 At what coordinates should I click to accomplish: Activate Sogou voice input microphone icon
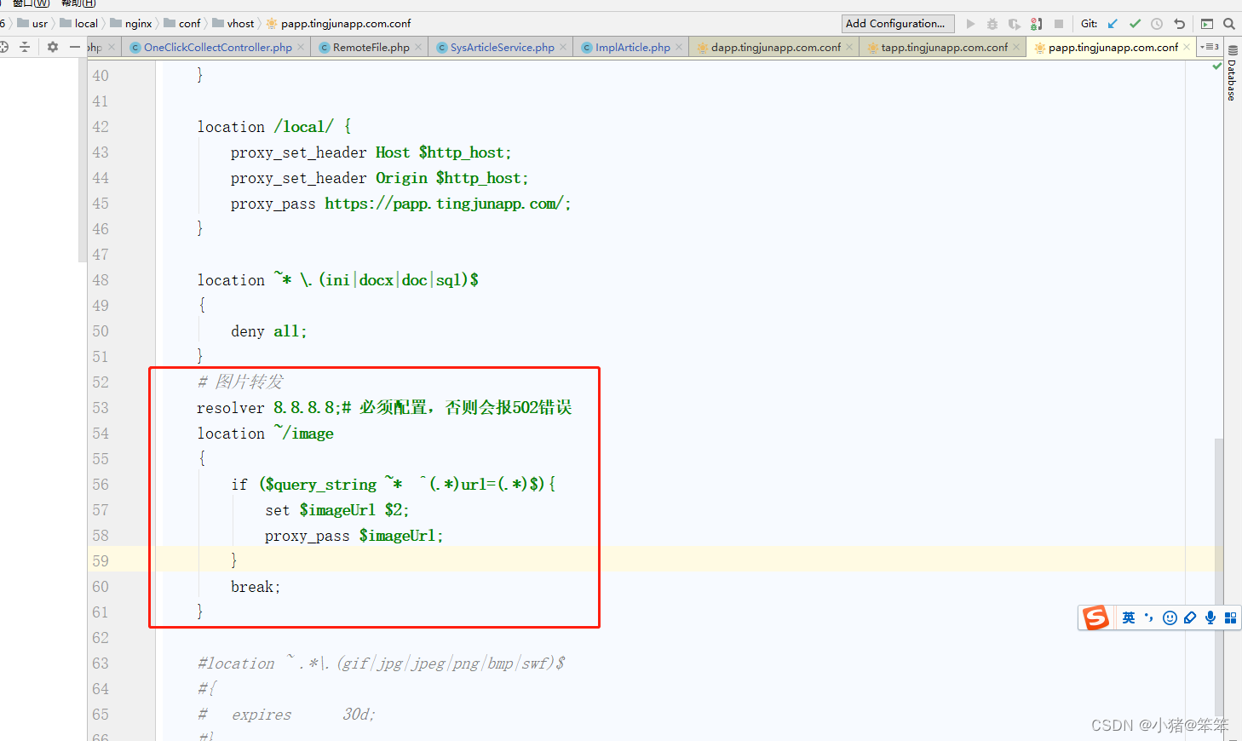click(x=1210, y=617)
